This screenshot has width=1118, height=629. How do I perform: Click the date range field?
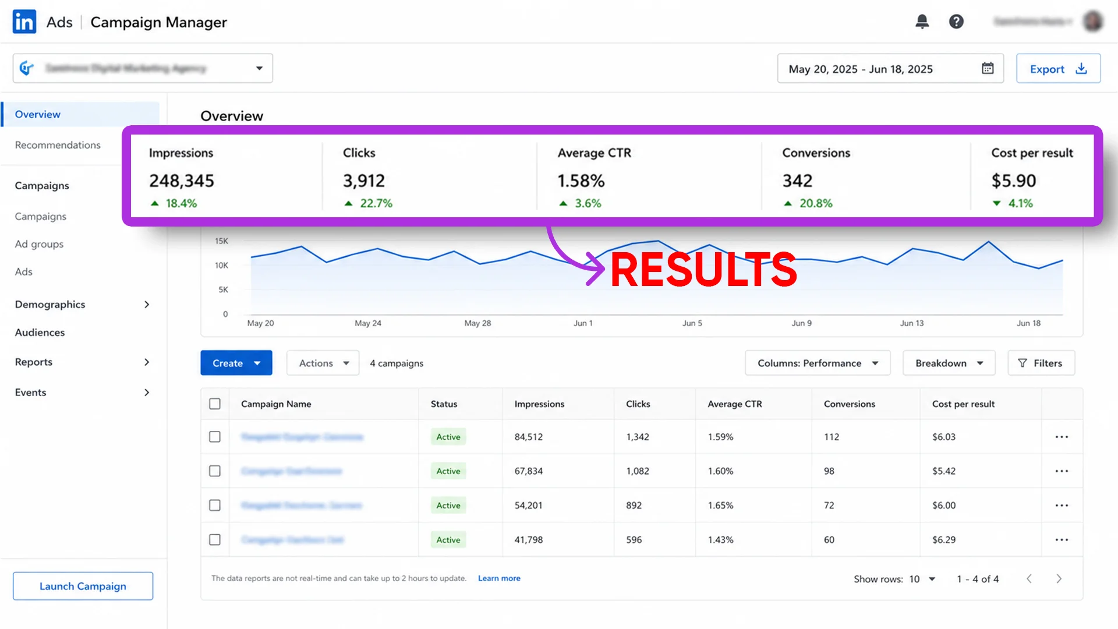[x=890, y=68]
